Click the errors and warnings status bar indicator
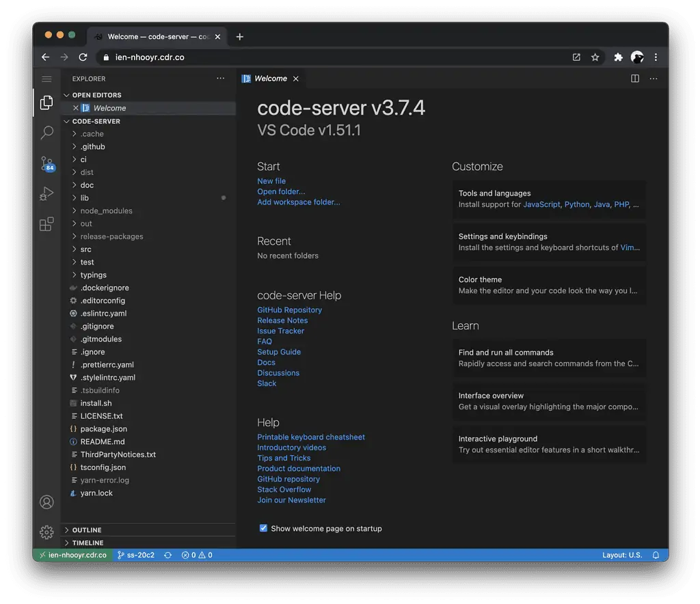The width and height of the screenshot is (700, 604). click(x=197, y=555)
